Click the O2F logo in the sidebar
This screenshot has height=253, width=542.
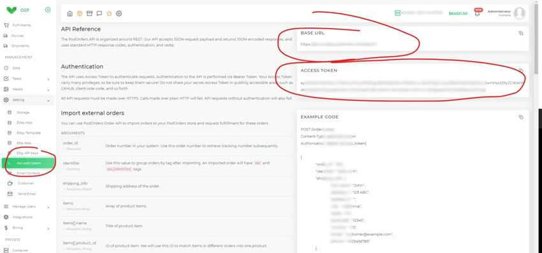tap(18, 10)
